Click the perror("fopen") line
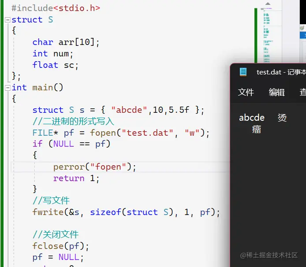The height and width of the screenshot is (267, 306). pos(94,167)
